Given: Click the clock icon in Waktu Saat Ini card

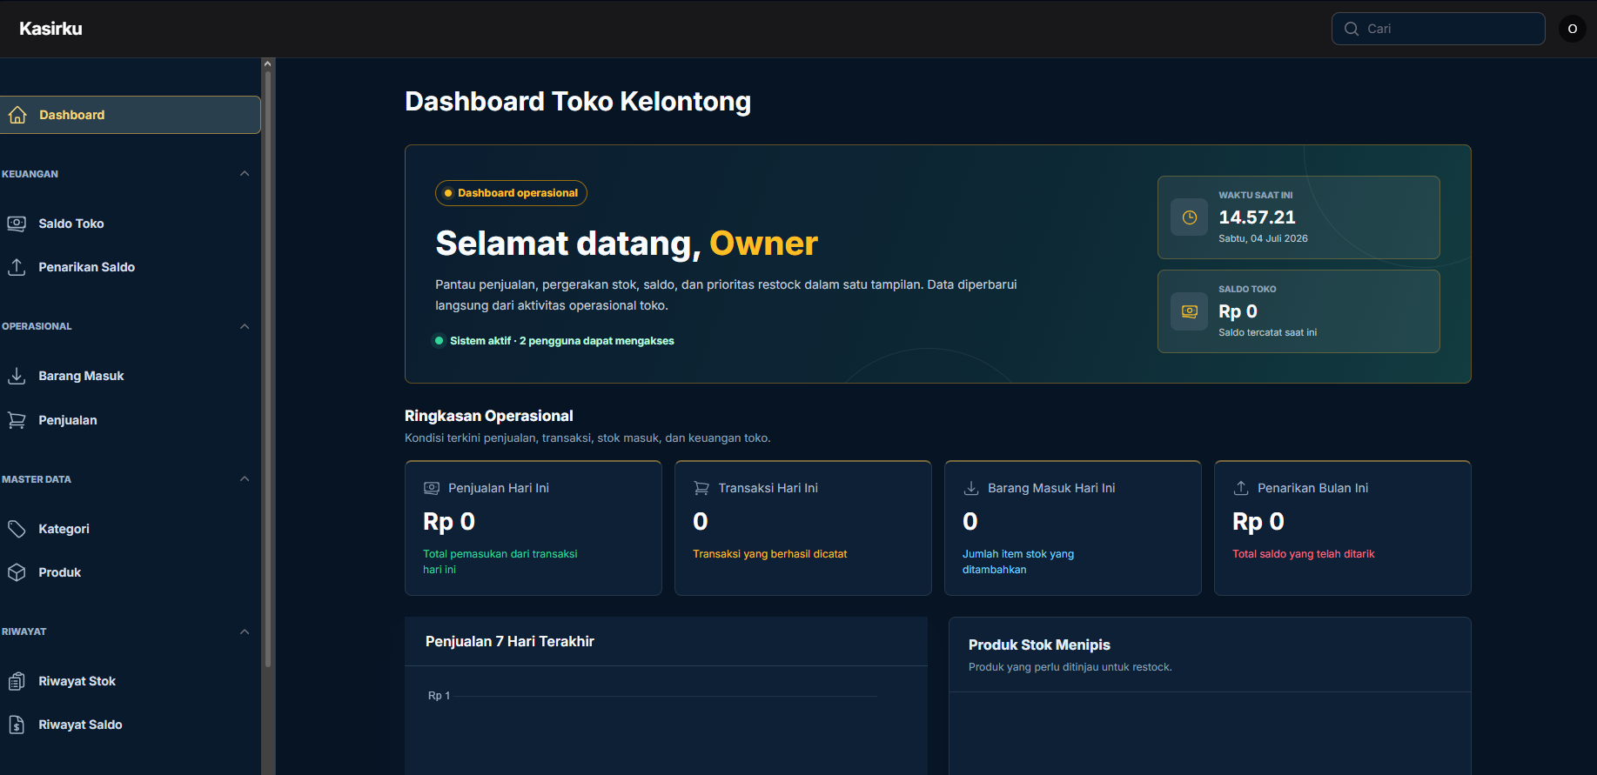Looking at the screenshot, I should coord(1189,217).
